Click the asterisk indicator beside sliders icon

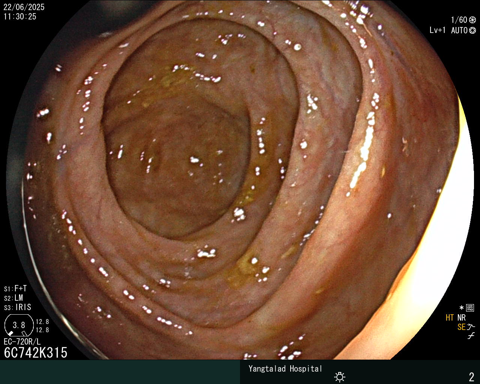[462, 308]
